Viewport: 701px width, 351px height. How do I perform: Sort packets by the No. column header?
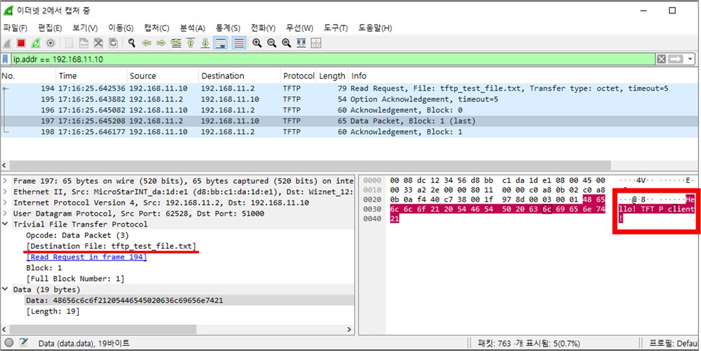coord(28,76)
